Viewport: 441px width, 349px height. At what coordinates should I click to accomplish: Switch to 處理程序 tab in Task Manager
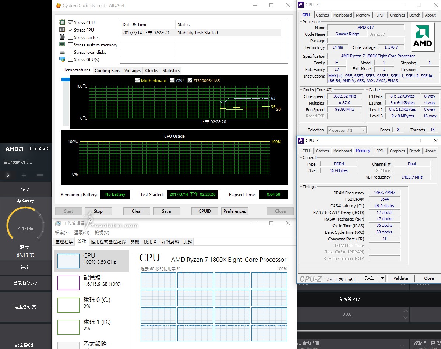64,242
